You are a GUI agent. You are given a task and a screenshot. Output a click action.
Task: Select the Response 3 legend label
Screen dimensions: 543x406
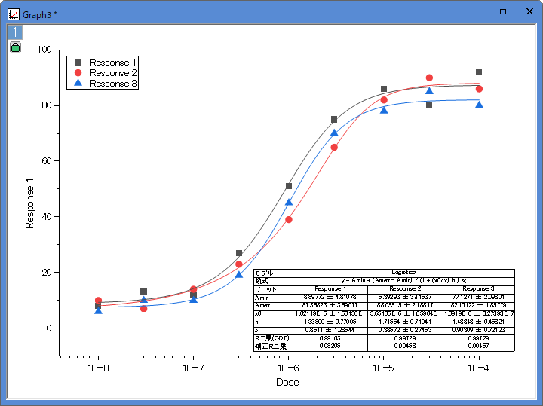[113, 84]
